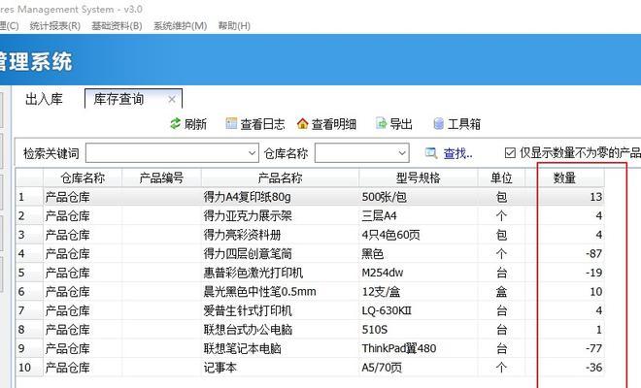Click the quantity cell showing -36
641x388 pixels.
click(x=564, y=368)
